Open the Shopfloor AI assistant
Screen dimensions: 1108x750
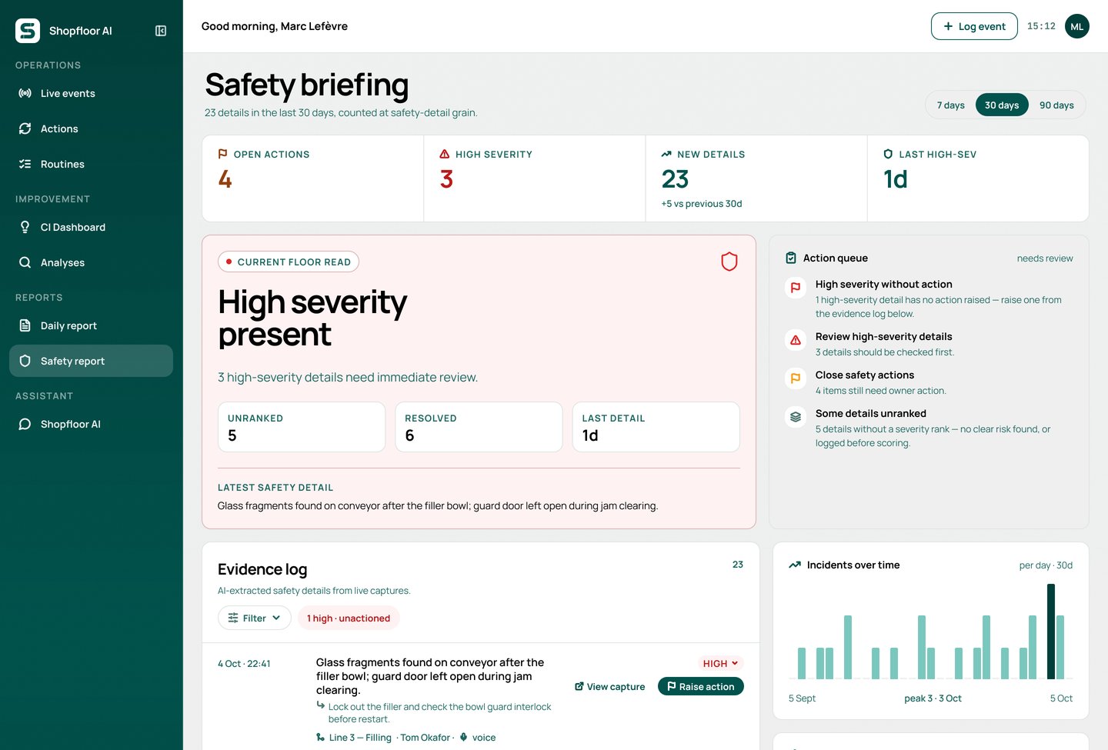[91, 425]
